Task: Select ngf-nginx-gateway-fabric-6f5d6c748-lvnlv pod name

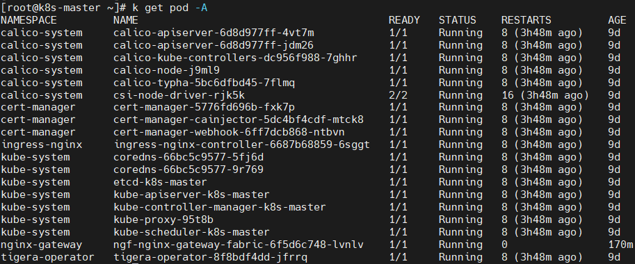Action: point(239,245)
